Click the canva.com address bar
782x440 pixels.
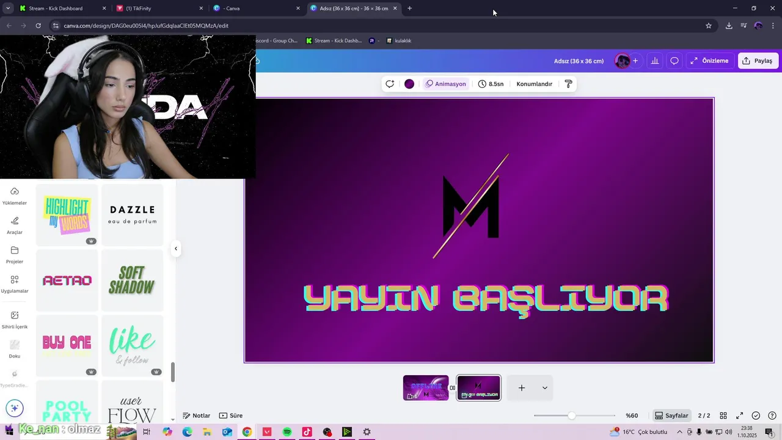point(379,26)
